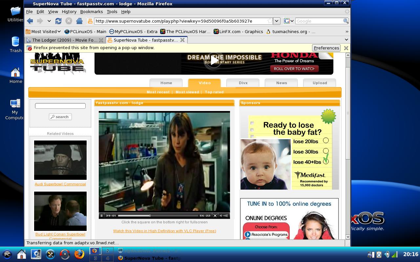Open the search engine selector dropdown
The width and height of the screenshot is (420, 262).
click(x=289, y=21)
